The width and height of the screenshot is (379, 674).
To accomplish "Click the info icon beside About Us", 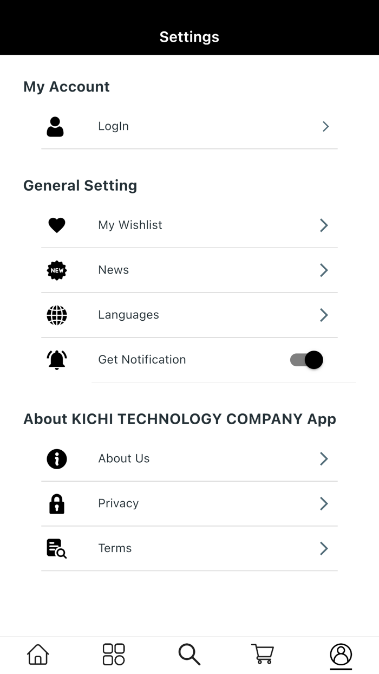I will click(x=56, y=458).
